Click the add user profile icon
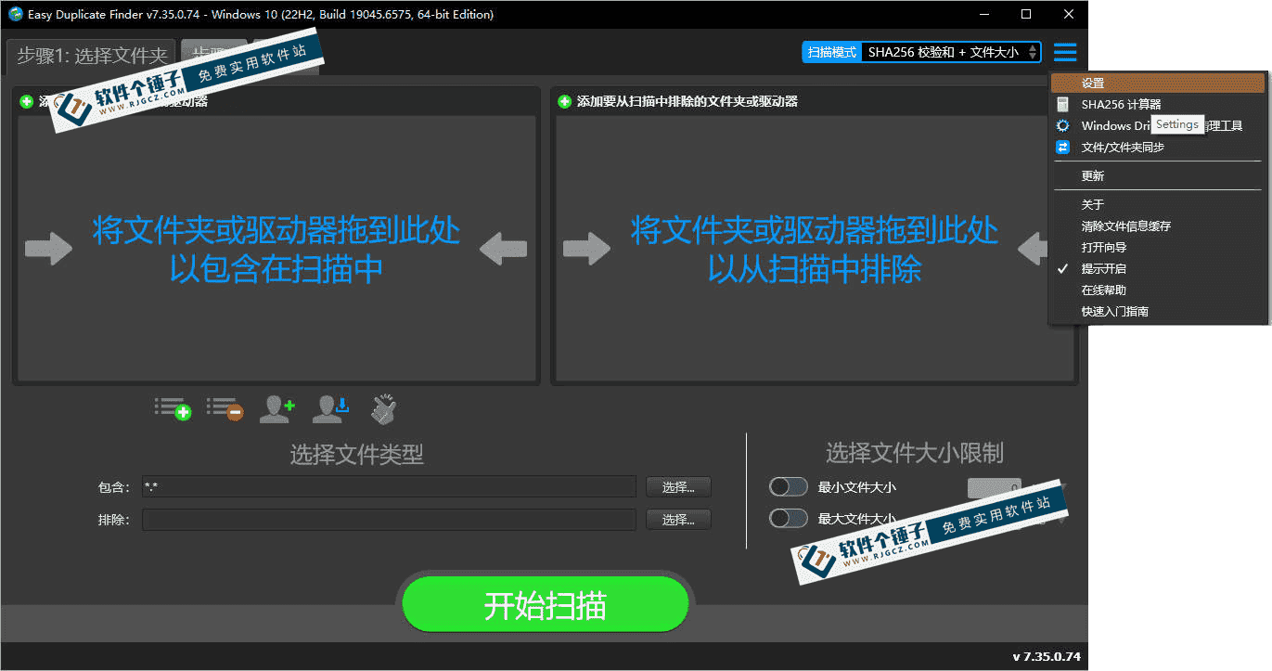This screenshot has height=671, width=1272. [277, 408]
